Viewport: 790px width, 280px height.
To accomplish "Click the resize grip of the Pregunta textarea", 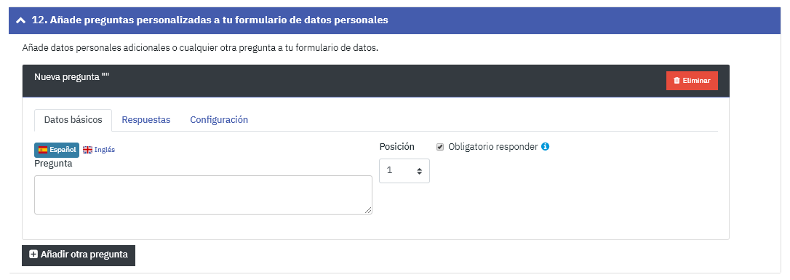I will 368,210.
